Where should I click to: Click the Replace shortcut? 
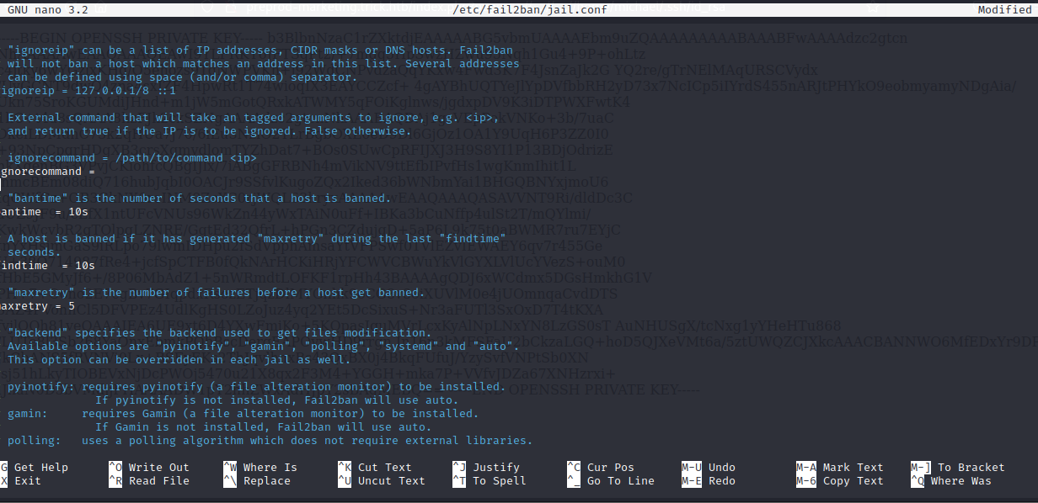coord(266,481)
